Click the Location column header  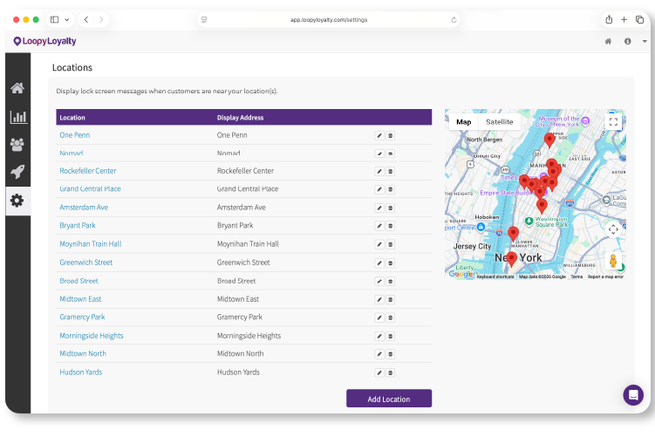(72, 118)
